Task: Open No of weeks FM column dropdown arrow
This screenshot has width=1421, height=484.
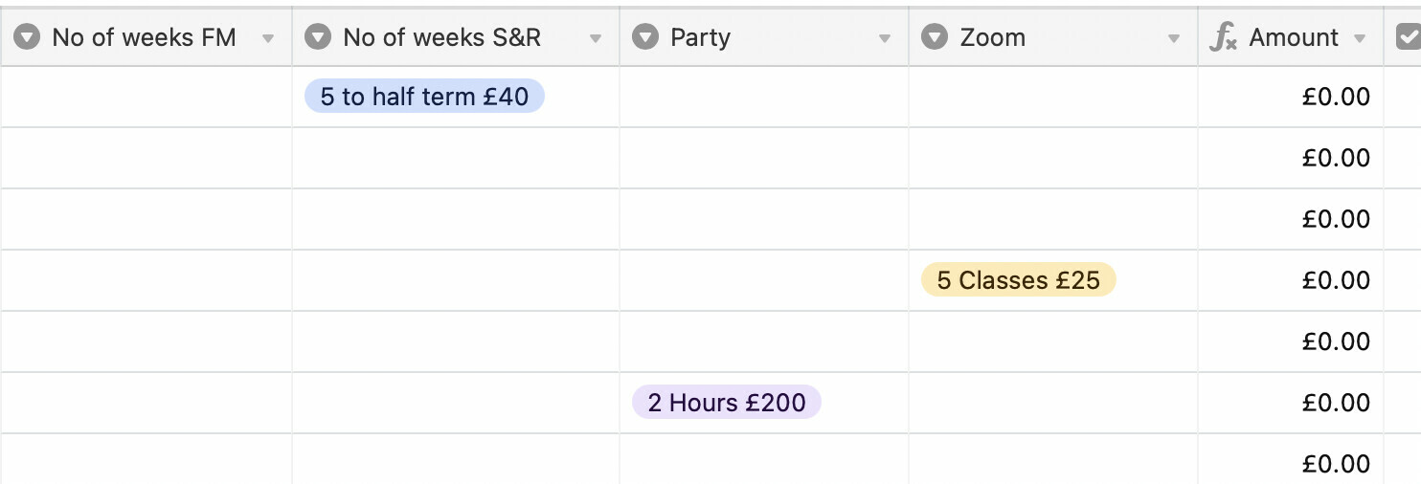Action: [x=269, y=39]
